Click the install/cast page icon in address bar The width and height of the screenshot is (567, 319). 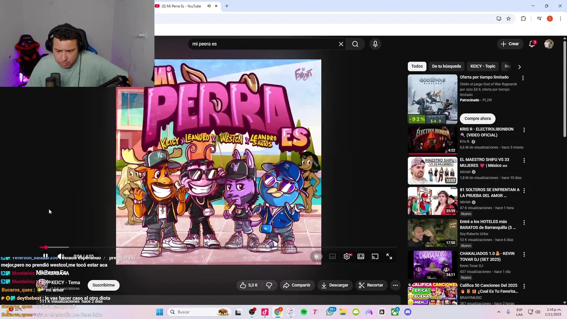tap(499, 19)
